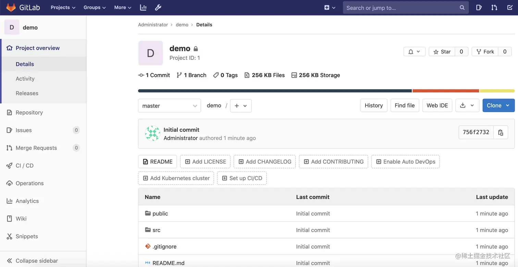
Task: Click the dark blue language bar segment
Action: coord(275,91)
